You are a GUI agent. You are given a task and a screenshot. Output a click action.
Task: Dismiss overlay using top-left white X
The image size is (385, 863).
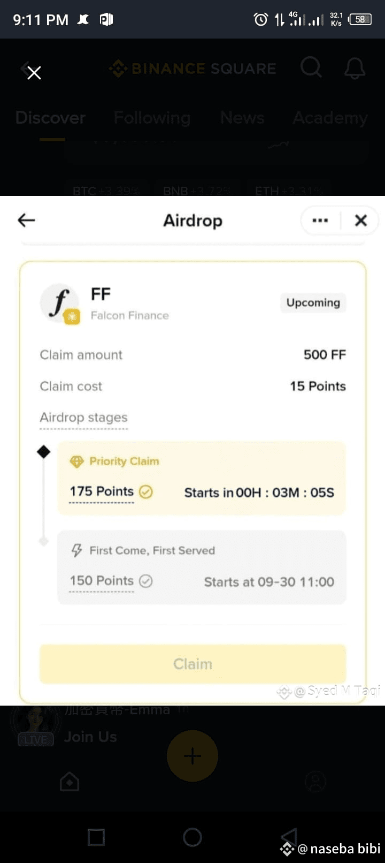34,73
